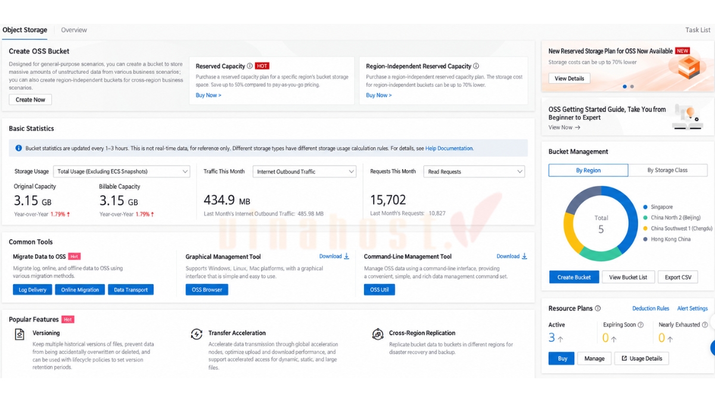Launch the OSS Browser button
Image resolution: width=715 pixels, height=402 pixels.
pyautogui.click(x=207, y=289)
